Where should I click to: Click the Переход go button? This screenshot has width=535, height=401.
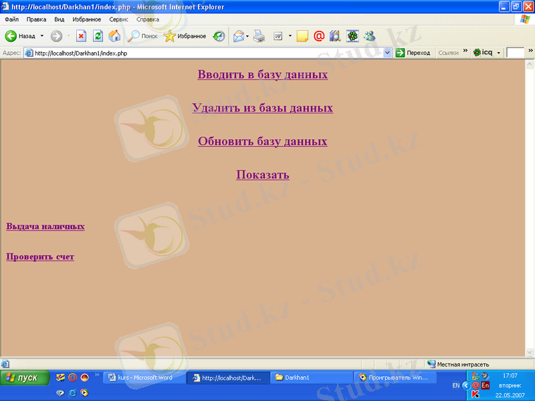point(413,53)
